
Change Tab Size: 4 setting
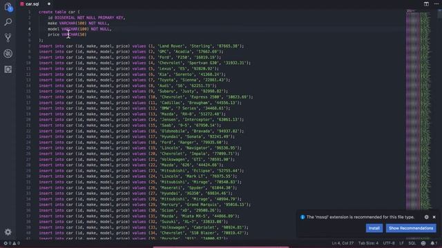tap(368, 243)
